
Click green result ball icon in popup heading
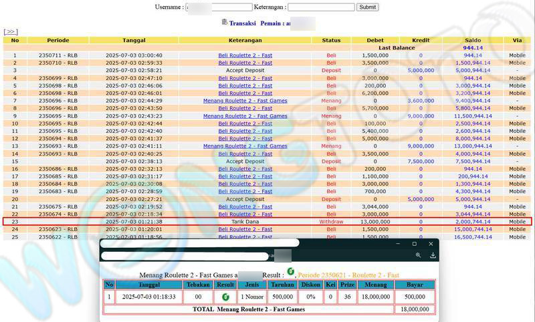(290, 272)
